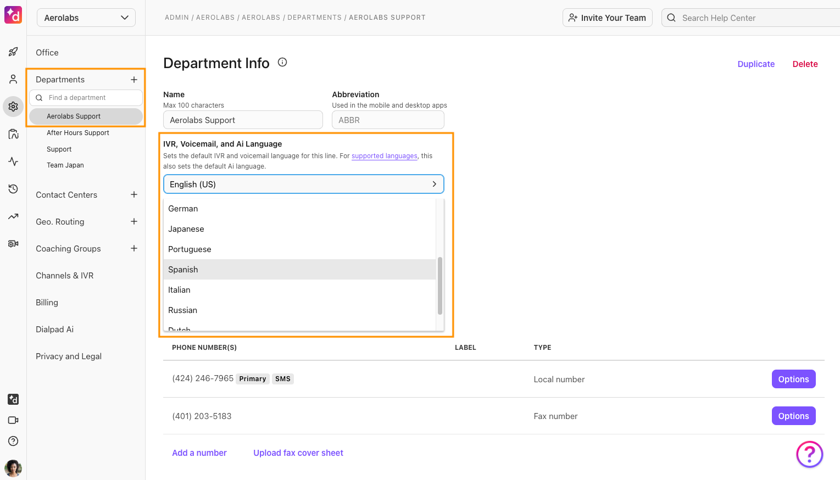Select the Team Japan department
This screenshot has width=840, height=480.
pos(65,165)
